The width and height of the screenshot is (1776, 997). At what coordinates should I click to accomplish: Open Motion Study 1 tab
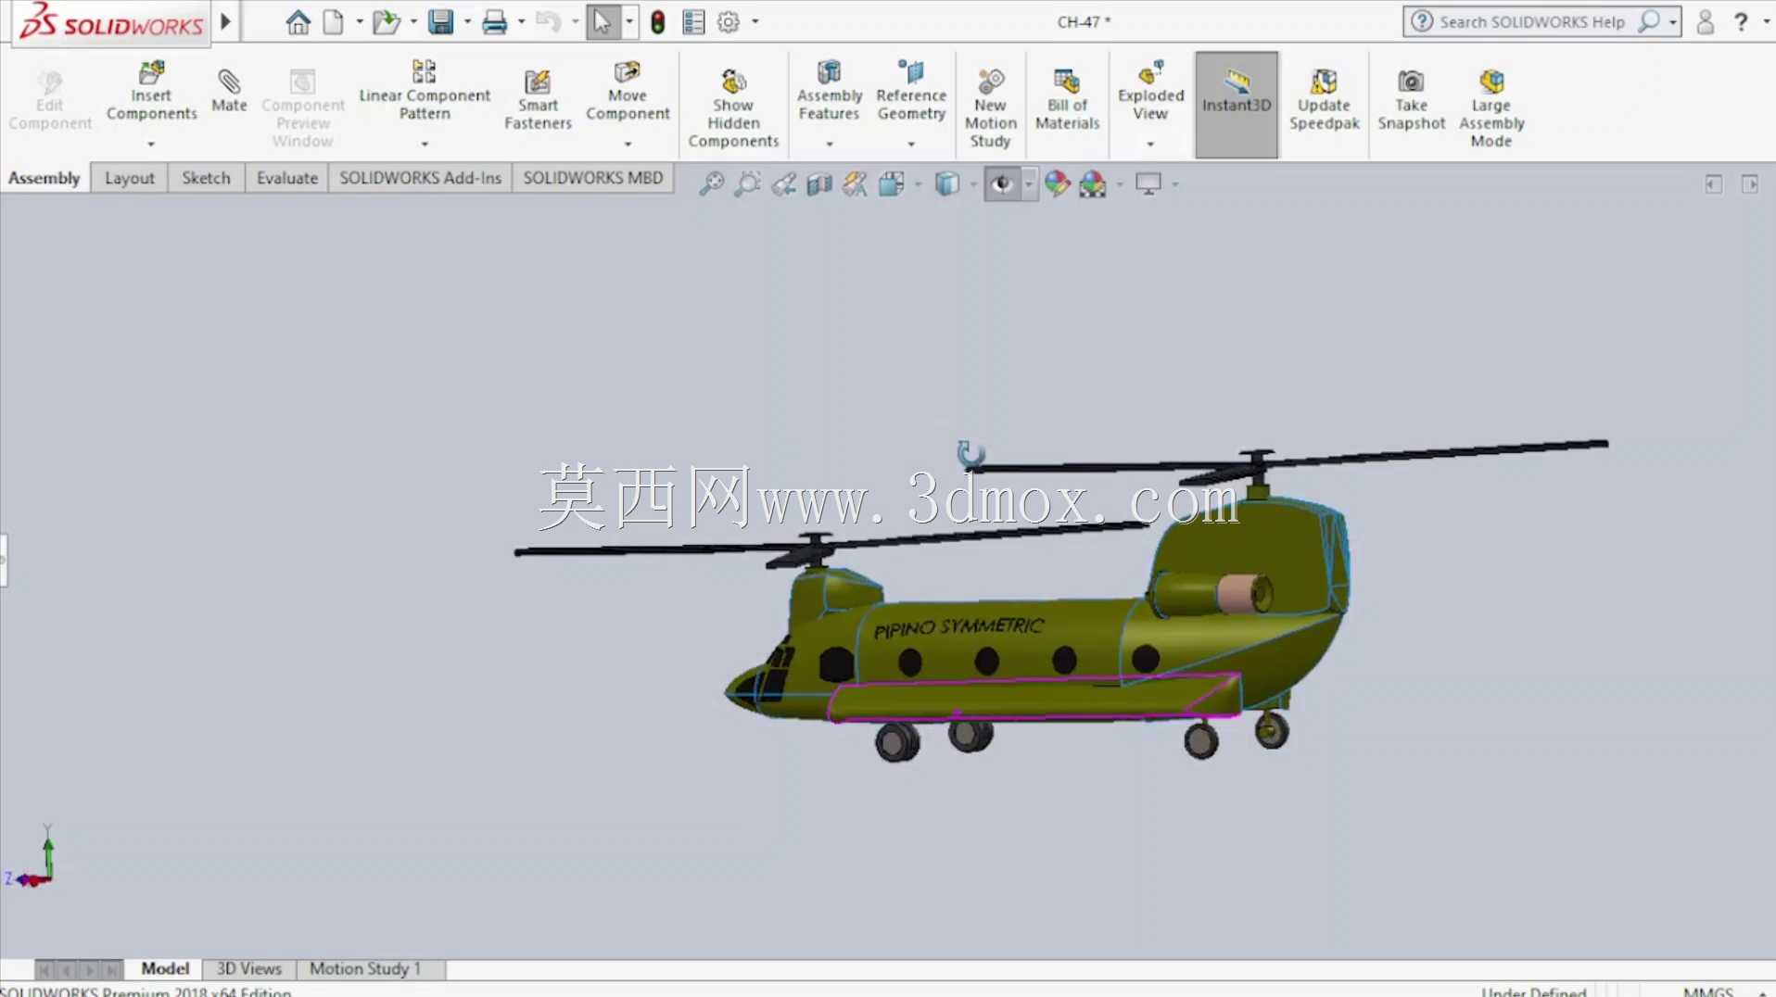[365, 968]
